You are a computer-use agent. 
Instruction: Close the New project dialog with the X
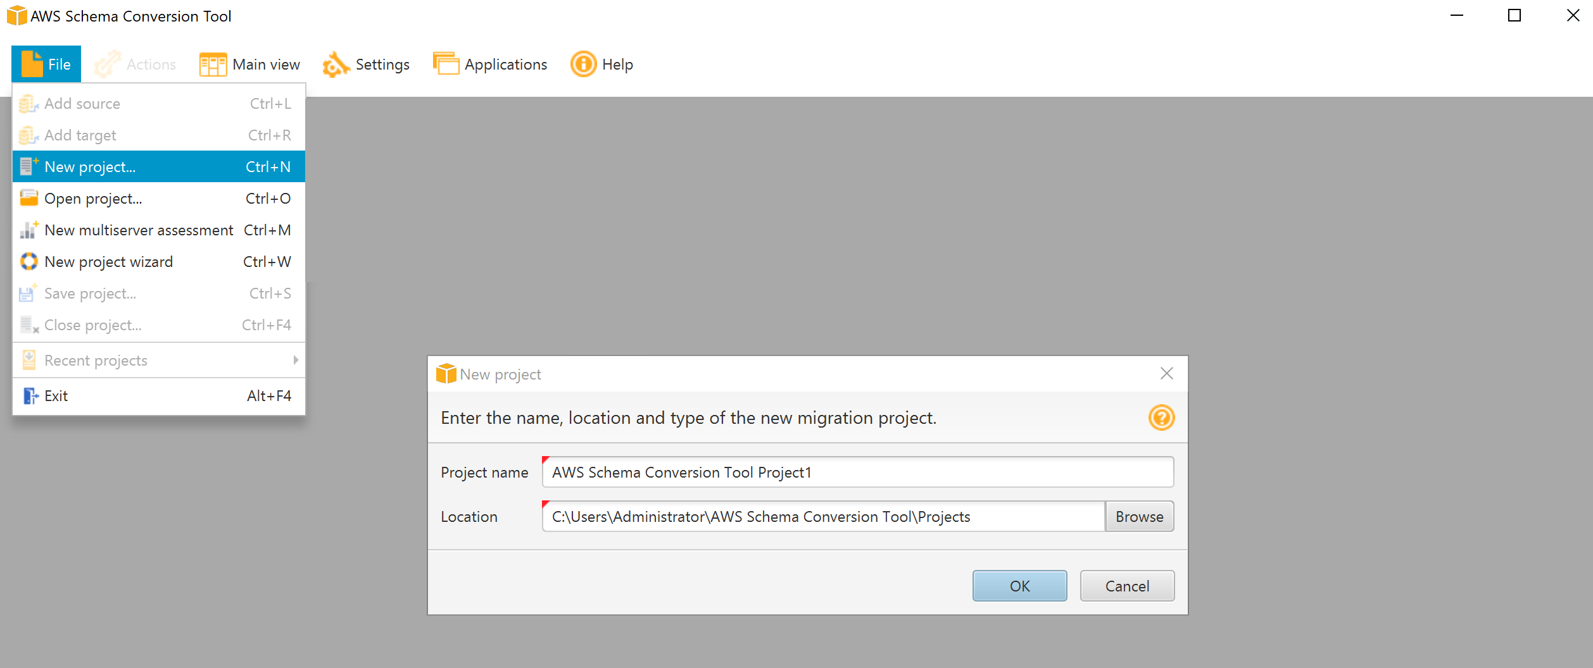1167,373
